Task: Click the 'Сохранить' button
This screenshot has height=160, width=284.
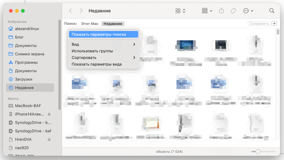Action: click(259, 24)
